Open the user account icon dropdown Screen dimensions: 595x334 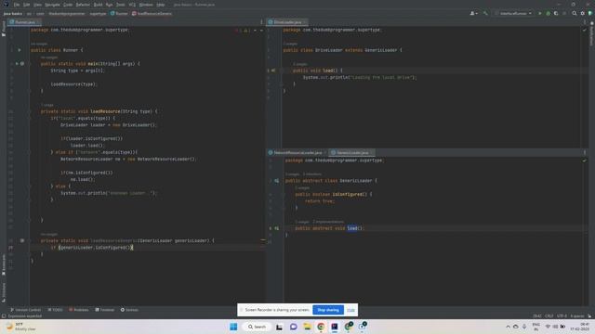(x=473, y=13)
